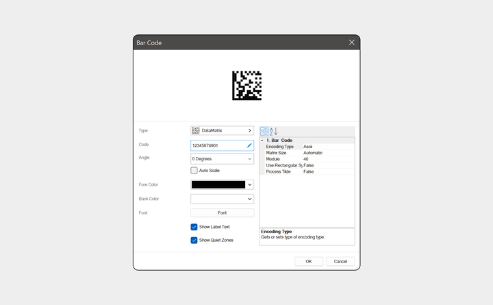Close the Bar Code dialog
The height and width of the screenshot is (305, 493).
(351, 42)
